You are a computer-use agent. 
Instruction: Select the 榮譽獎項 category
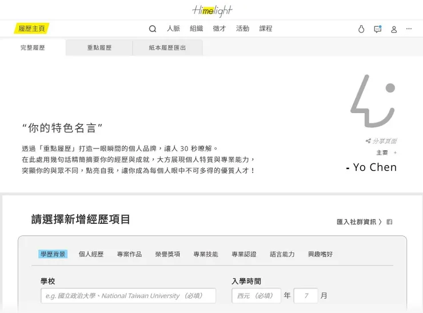click(x=167, y=254)
